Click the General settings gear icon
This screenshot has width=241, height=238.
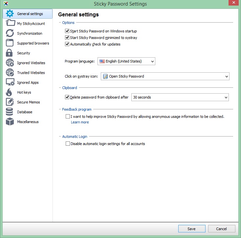point(10,14)
